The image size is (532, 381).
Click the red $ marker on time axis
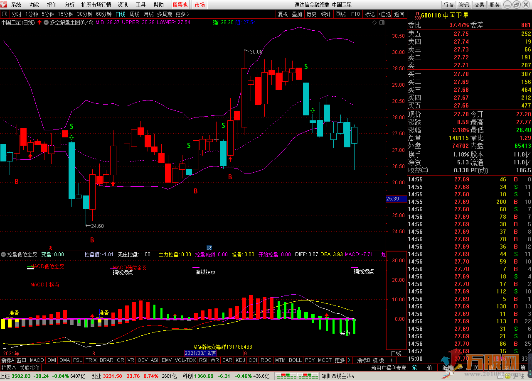click(x=51, y=247)
